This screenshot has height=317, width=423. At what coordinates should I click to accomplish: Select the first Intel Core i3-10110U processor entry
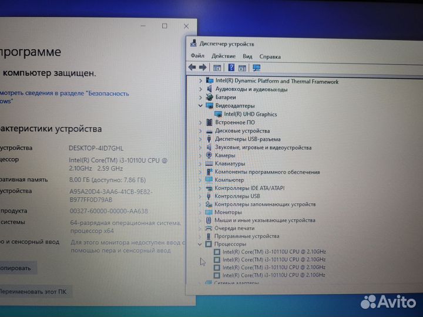274,252
